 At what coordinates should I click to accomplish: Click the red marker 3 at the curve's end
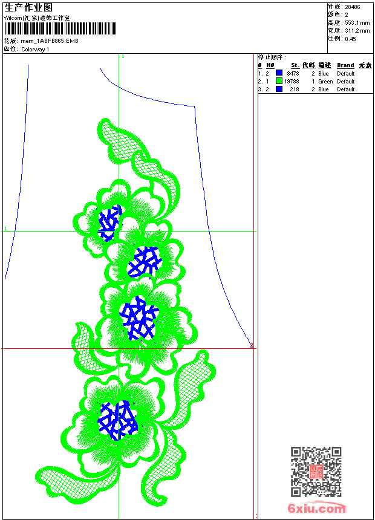point(252,346)
